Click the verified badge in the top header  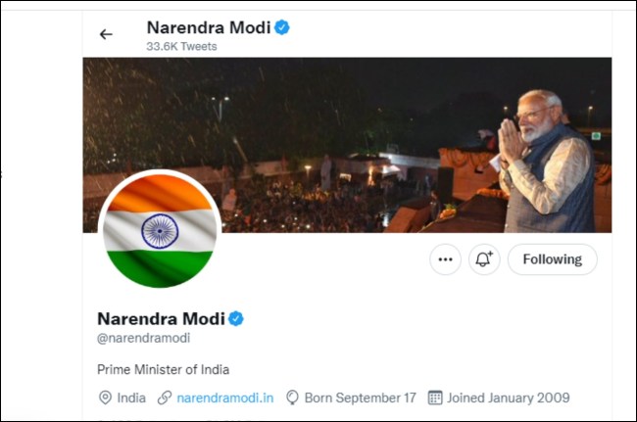pyautogui.click(x=282, y=27)
